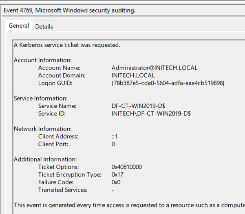Click the Event 4769 header title
Image resolution: width=245 pixels, height=214 pixels.
click(x=70, y=10)
